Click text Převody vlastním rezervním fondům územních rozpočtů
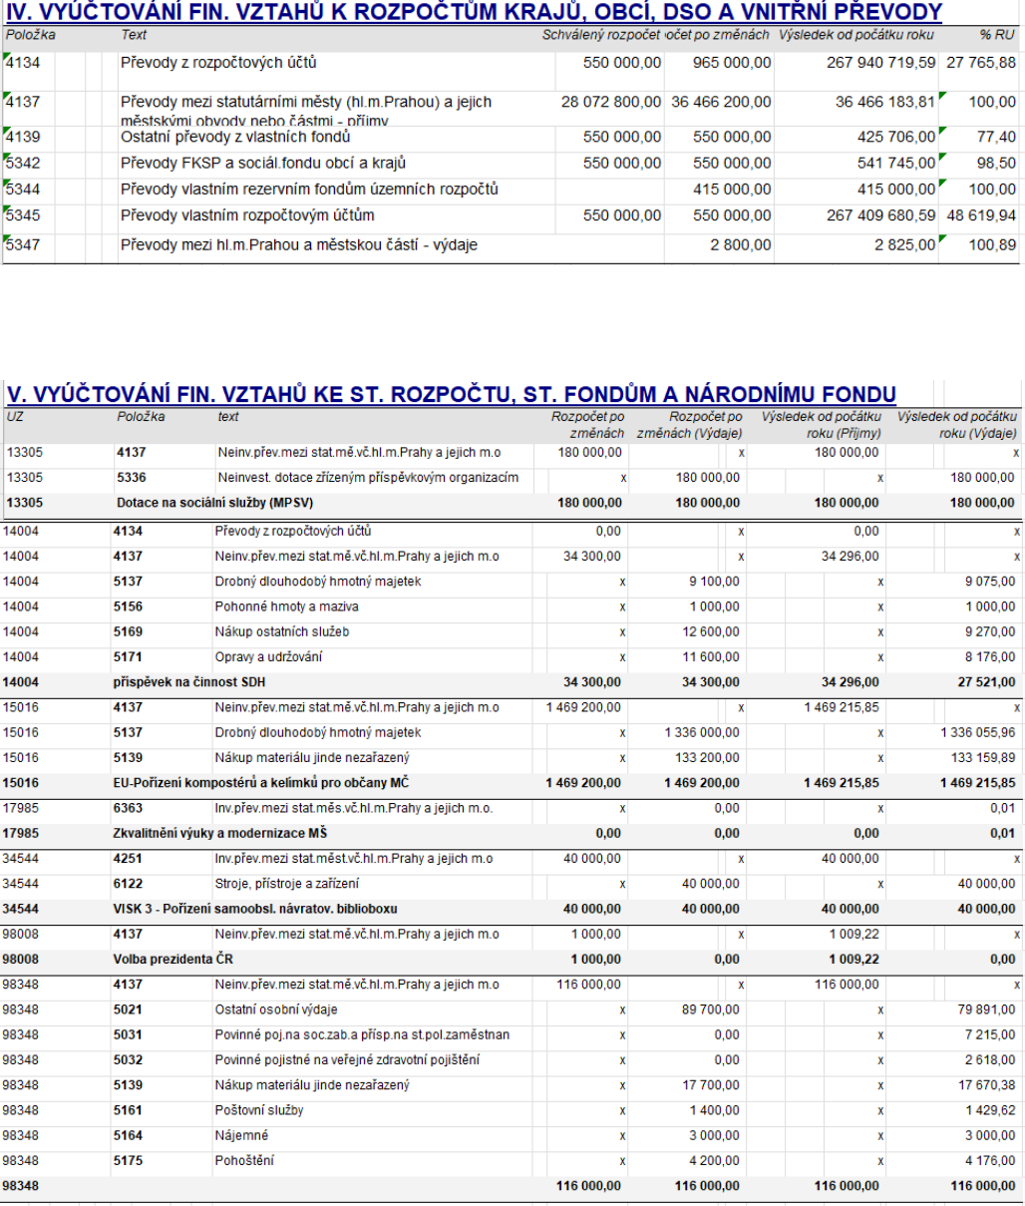 309,189
